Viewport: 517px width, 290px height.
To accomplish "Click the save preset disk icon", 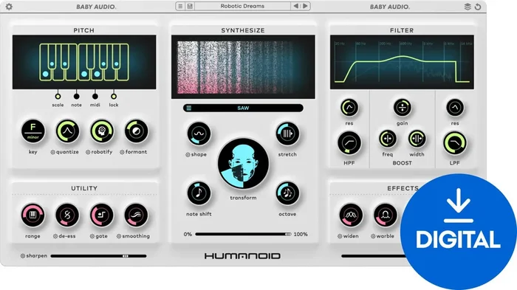I will tap(190, 6).
